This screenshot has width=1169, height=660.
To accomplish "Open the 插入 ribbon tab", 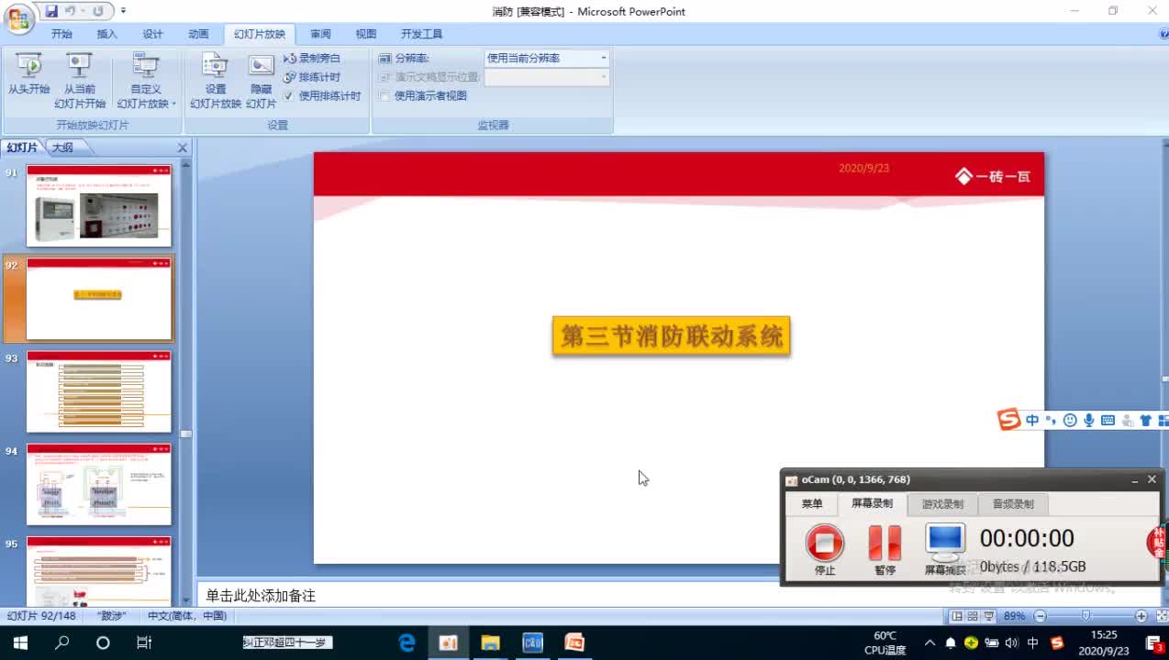I will point(107,34).
